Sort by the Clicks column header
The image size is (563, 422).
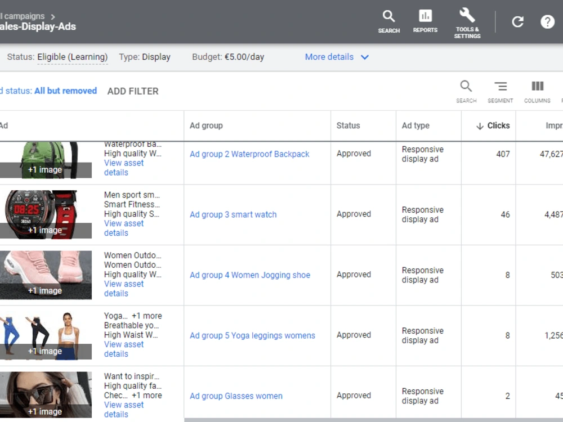tap(493, 125)
